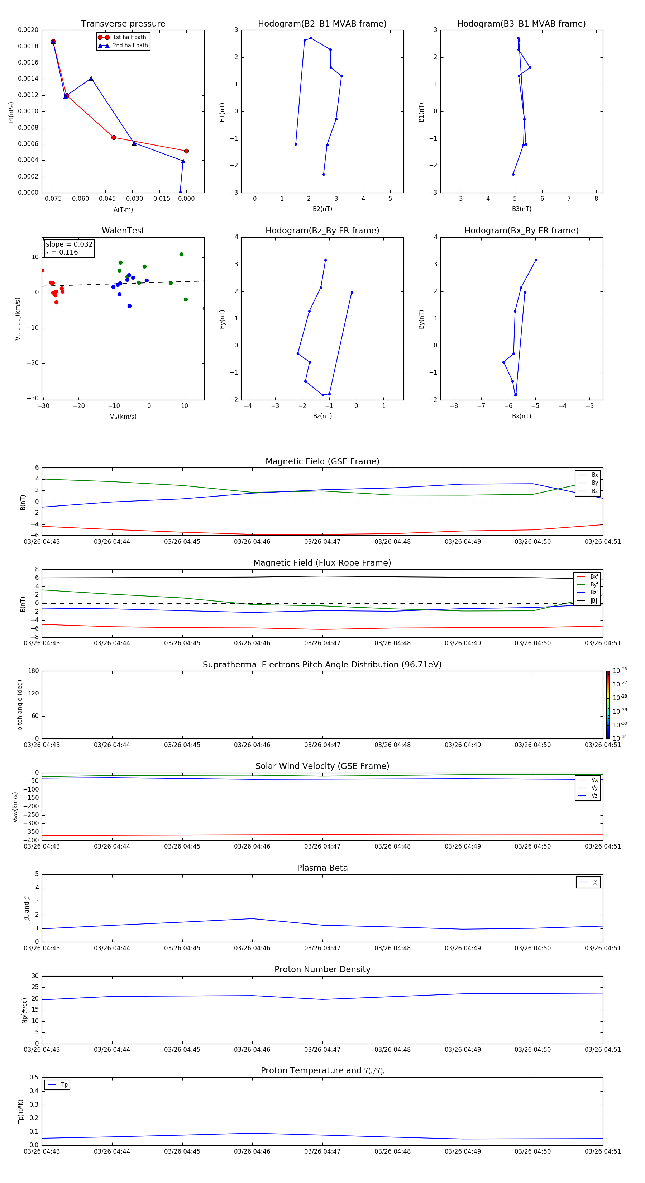Click the "Tp(10^6K)" y-axis label
Image resolution: width=645 pixels, height=1183 pixels.
pyautogui.click(x=21, y=1111)
